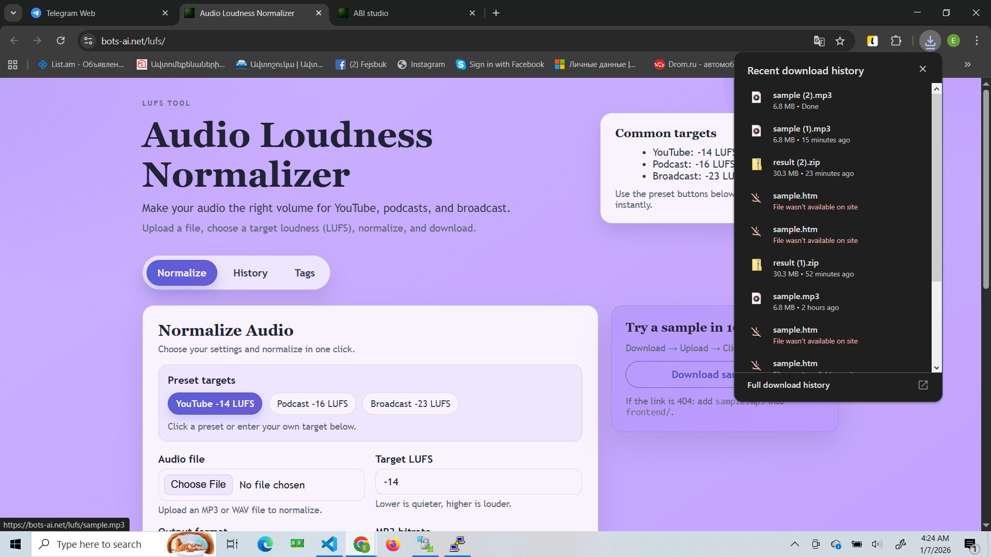Open the Extensions puzzle icon
The height and width of the screenshot is (557, 991).
click(897, 41)
